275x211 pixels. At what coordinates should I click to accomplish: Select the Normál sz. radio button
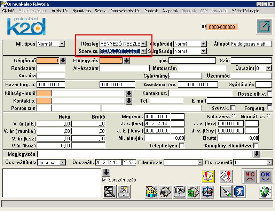pos(269,115)
